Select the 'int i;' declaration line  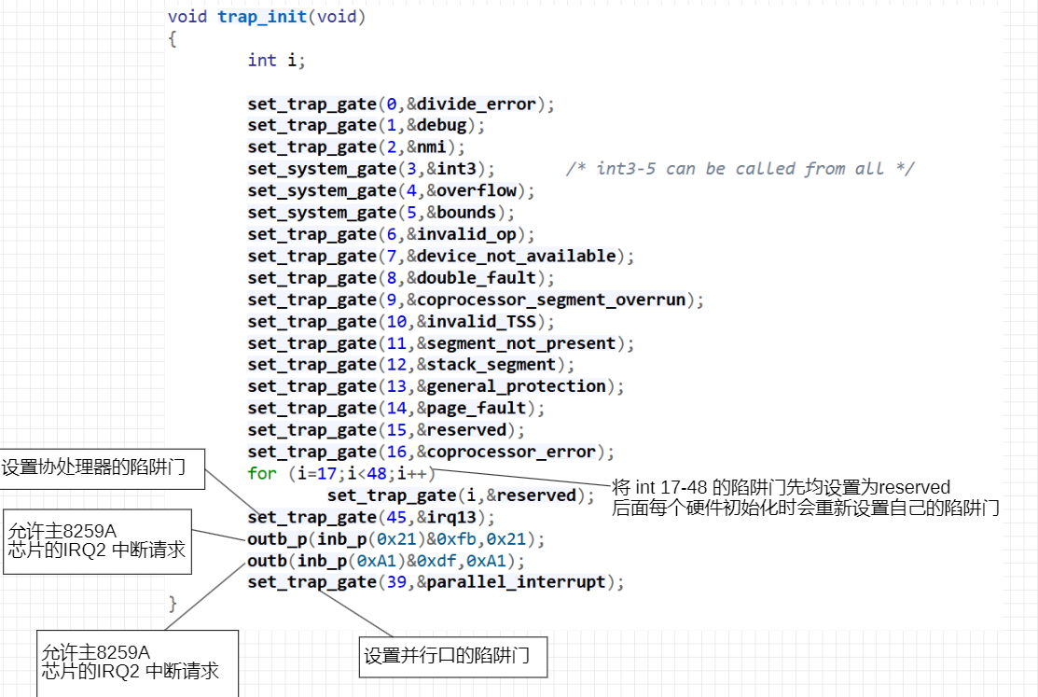276,61
